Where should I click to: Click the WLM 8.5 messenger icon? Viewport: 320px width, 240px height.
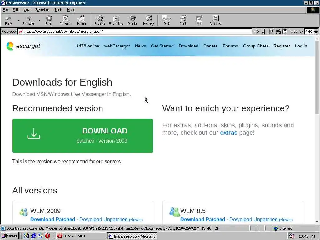click(174, 212)
